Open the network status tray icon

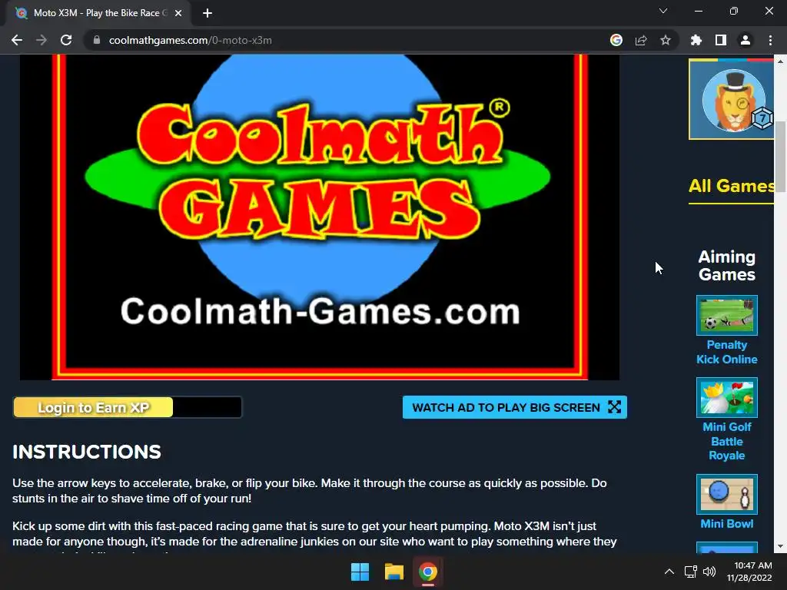click(691, 572)
